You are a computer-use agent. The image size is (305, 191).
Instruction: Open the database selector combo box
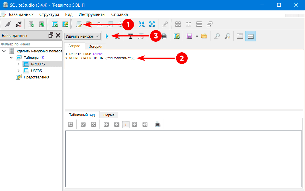coord(82,36)
